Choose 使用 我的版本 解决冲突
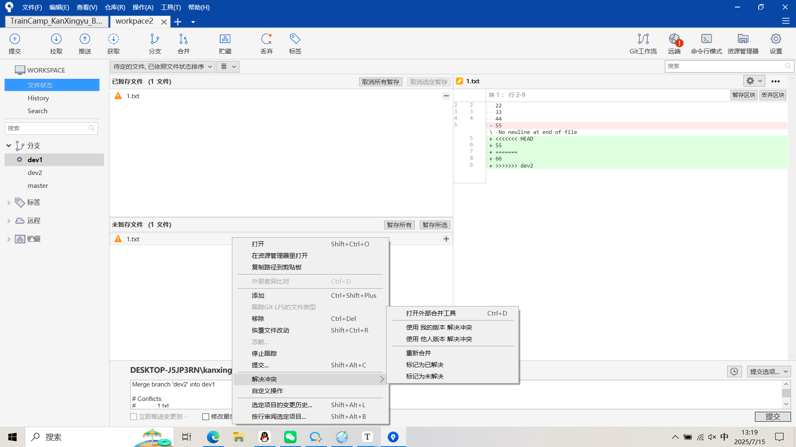Screen dimensions: 796x447 pos(453,327)
